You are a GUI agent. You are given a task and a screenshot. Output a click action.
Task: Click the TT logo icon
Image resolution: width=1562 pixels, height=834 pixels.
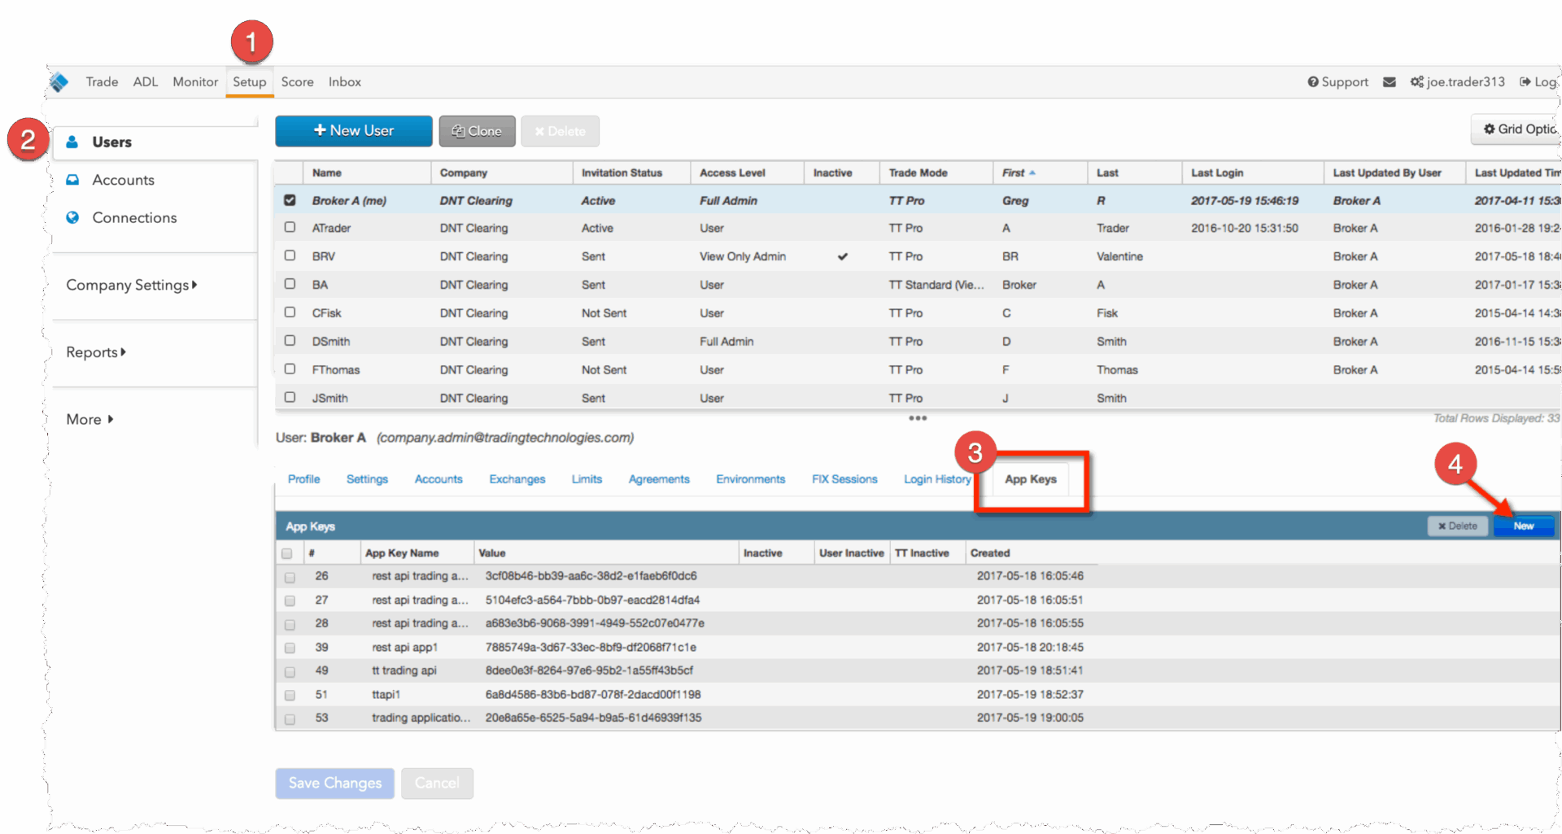59,82
